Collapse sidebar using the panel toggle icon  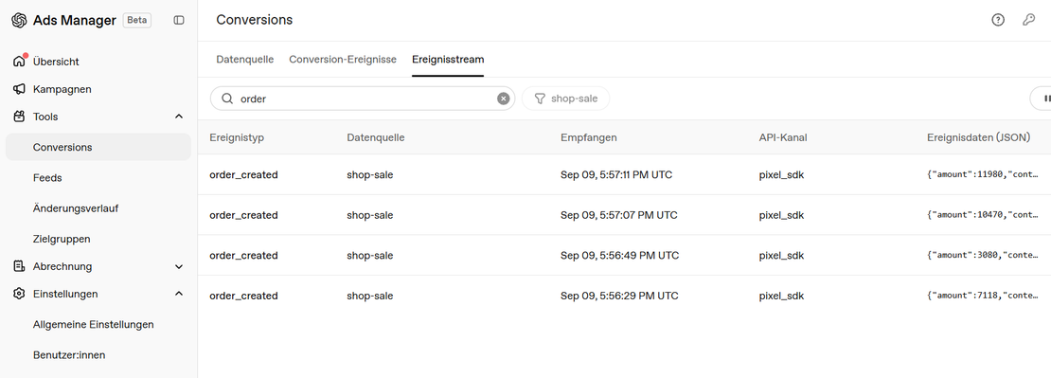coord(179,20)
